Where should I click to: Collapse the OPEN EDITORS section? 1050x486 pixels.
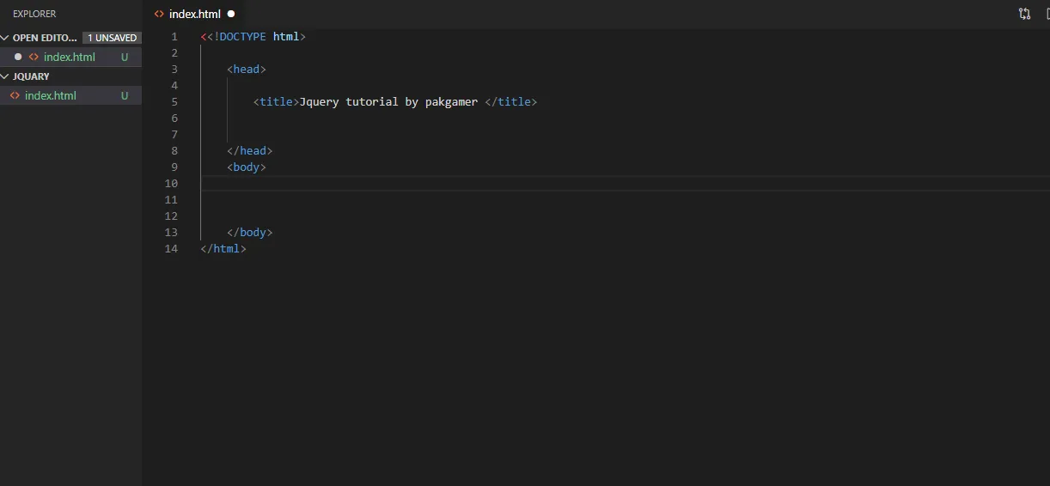tap(40, 38)
